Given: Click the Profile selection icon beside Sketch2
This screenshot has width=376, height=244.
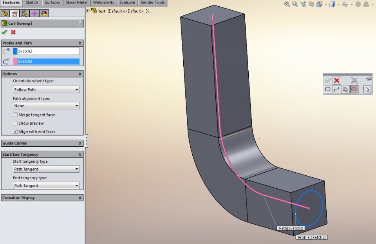Looking at the screenshot, I should pos(6,51).
